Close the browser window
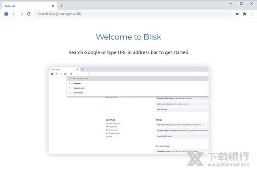257x170 pixels. (252, 3)
